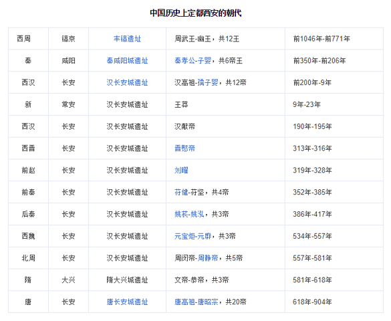391x321 pixels.
Task: Open the 秦咸阳城遗址 link
Action: [x=127, y=61]
